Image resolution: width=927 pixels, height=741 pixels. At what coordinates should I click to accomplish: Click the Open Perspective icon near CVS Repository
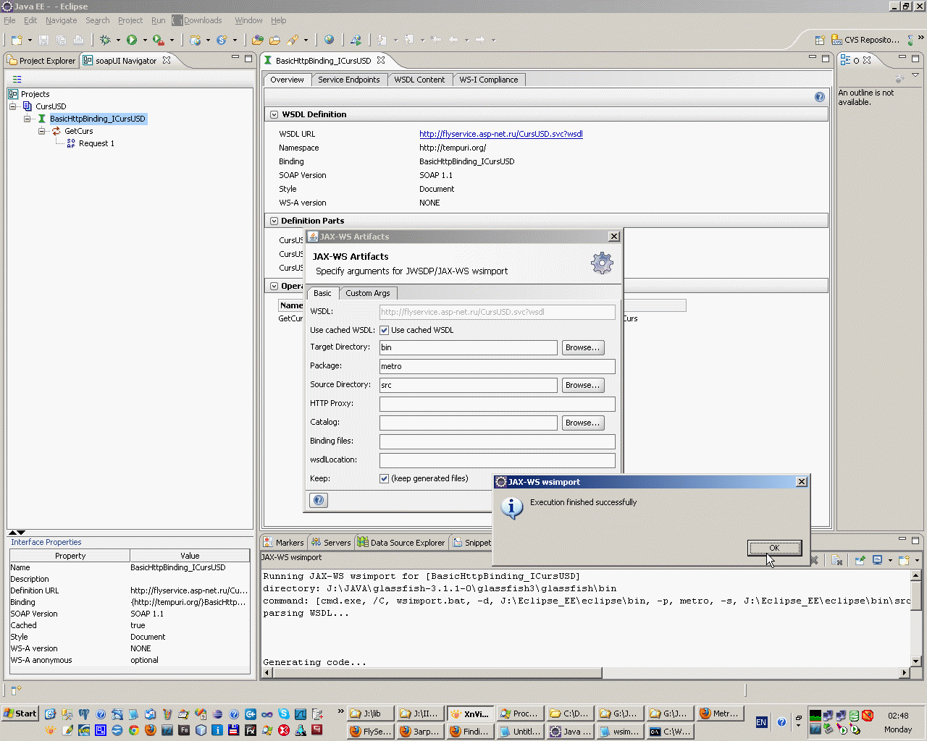tap(820, 41)
